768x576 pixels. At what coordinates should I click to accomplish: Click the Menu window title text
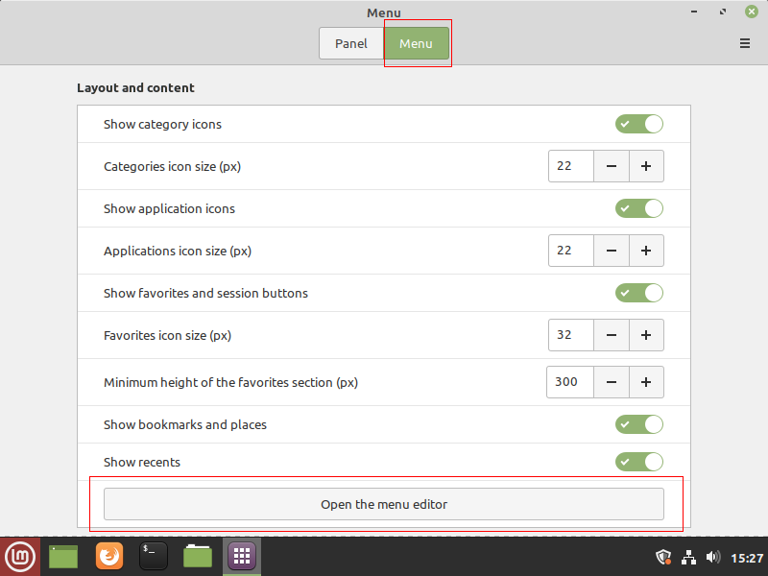[x=384, y=12]
